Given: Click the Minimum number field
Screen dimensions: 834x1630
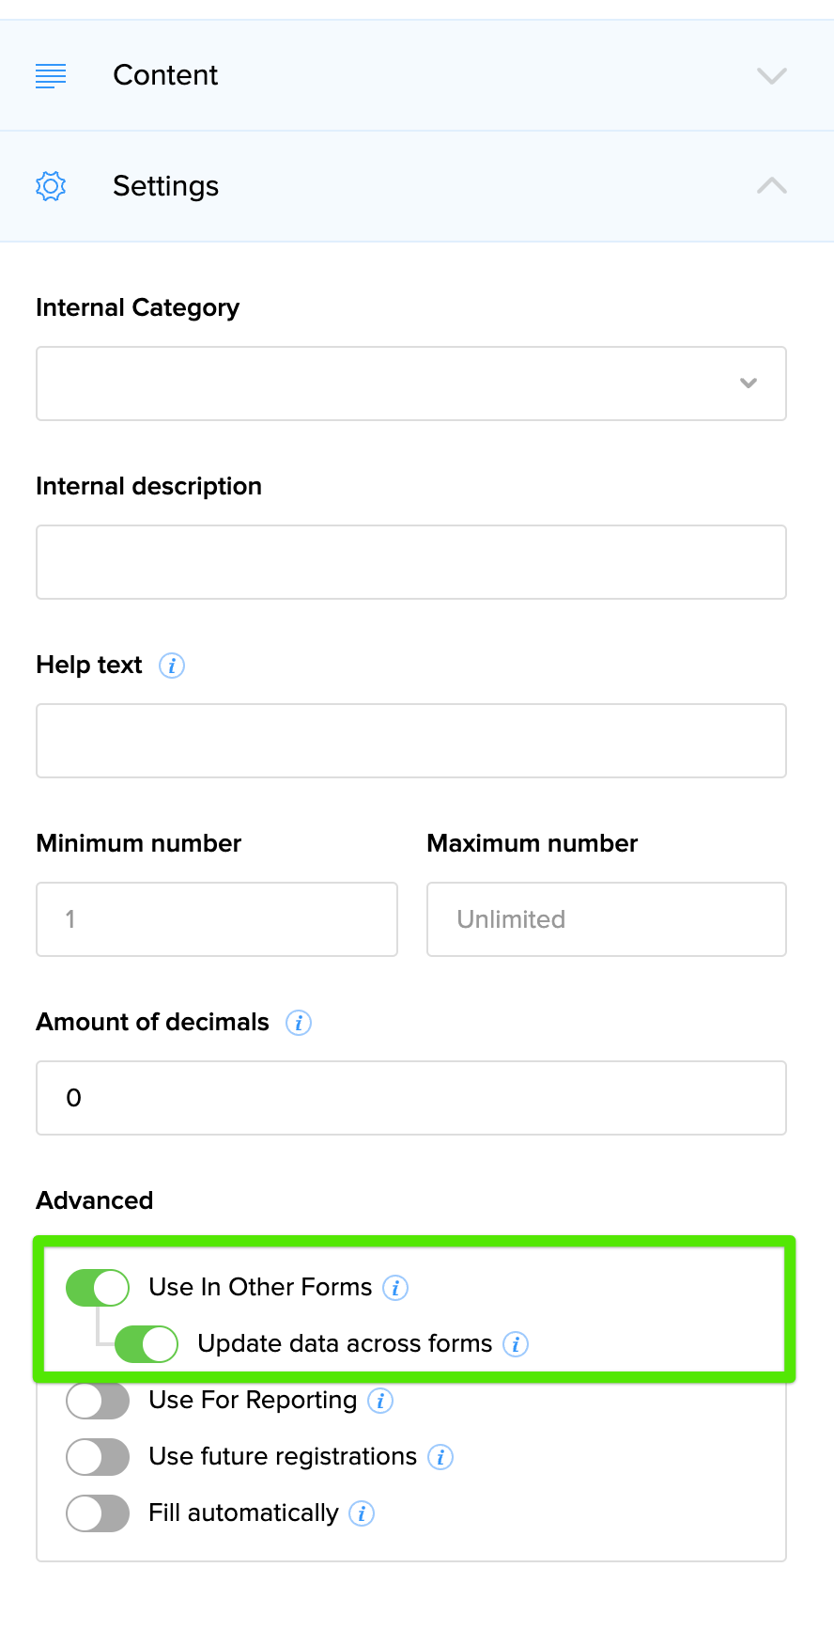Looking at the screenshot, I should [217, 919].
